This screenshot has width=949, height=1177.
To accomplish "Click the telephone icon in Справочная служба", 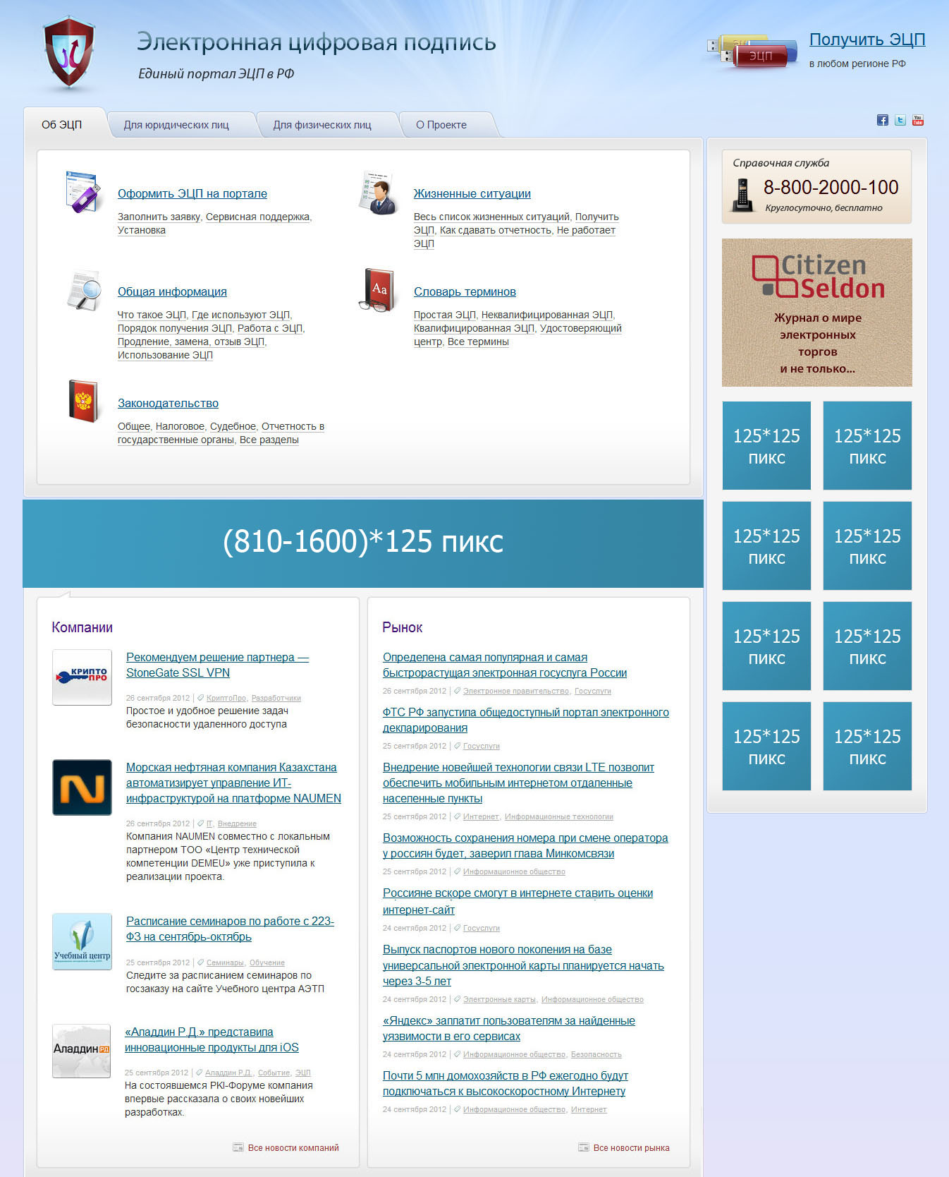I will coord(742,195).
